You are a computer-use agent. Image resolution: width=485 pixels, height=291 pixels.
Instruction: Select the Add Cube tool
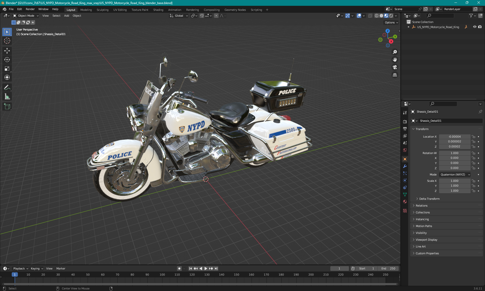[x=7, y=107]
